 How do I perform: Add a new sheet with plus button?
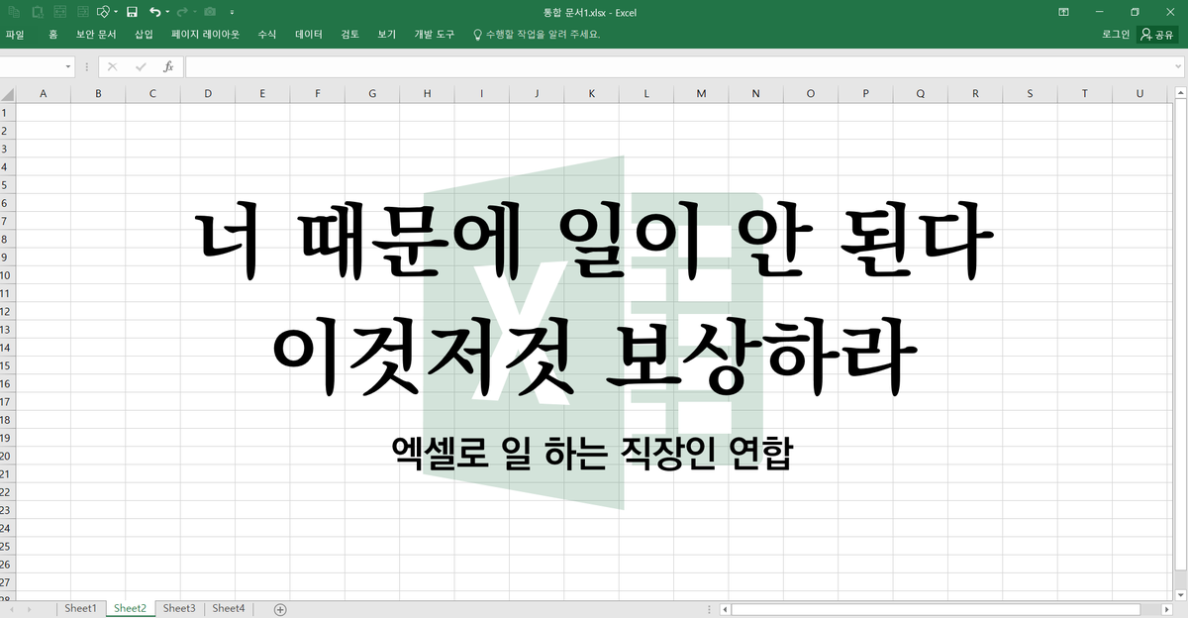click(280, 608)
